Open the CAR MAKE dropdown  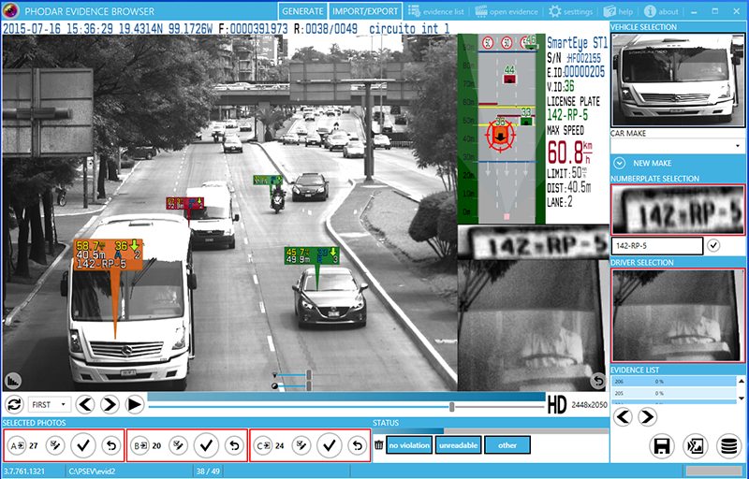tap(677, 146)
